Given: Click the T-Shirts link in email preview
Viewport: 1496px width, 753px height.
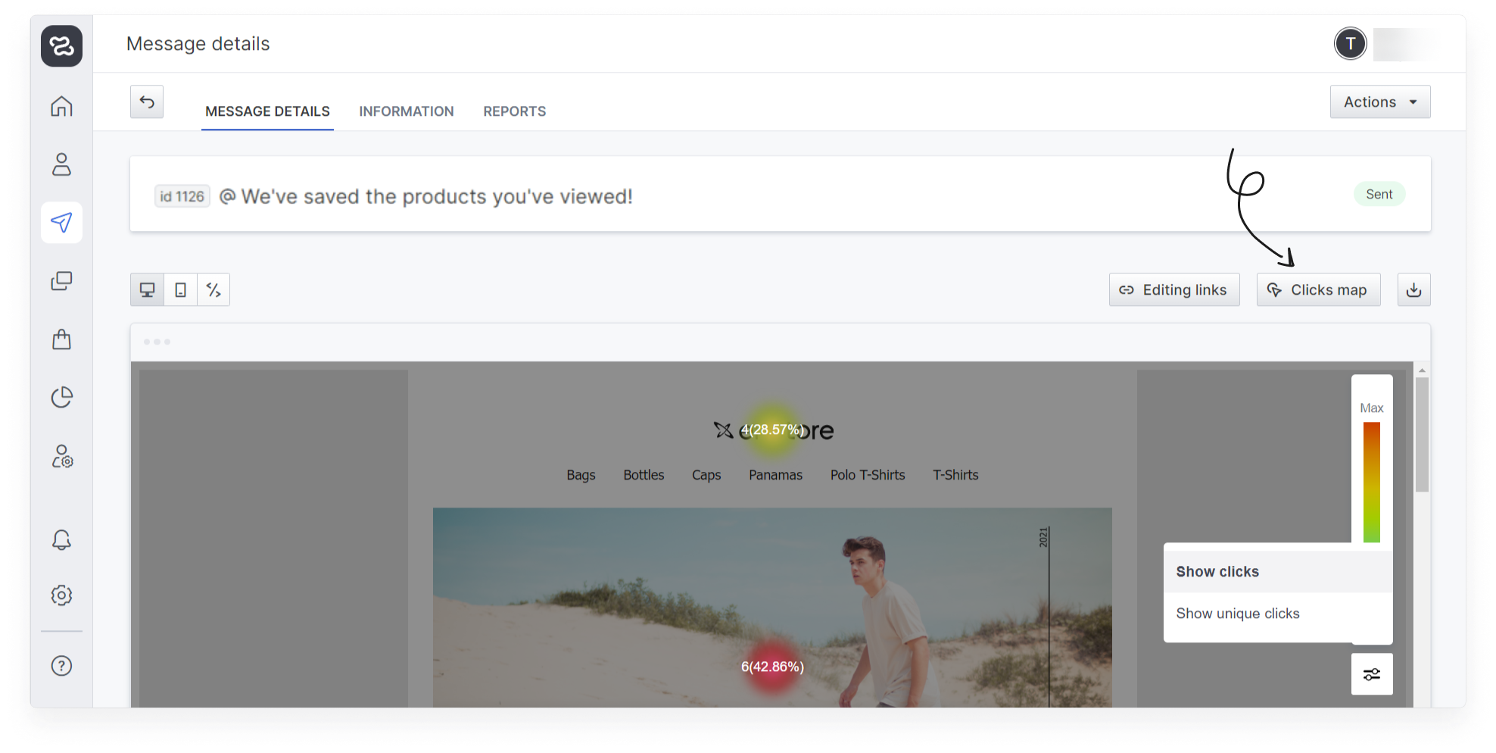Looking at the screenshot, I should point(955,475).
